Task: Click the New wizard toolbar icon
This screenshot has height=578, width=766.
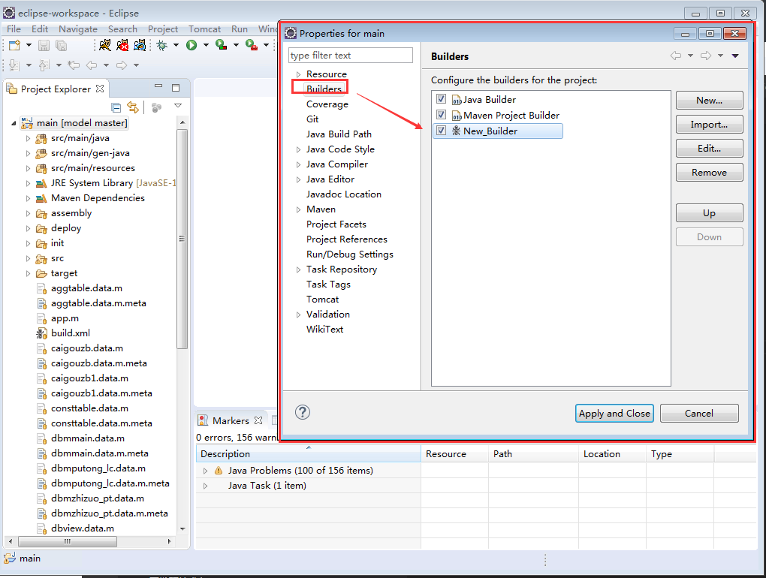Action: tap(15, 45)
